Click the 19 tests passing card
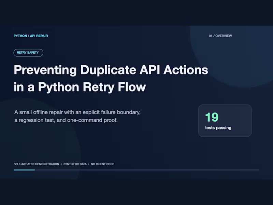Viewport: 273px width, 205px height. 225,121
